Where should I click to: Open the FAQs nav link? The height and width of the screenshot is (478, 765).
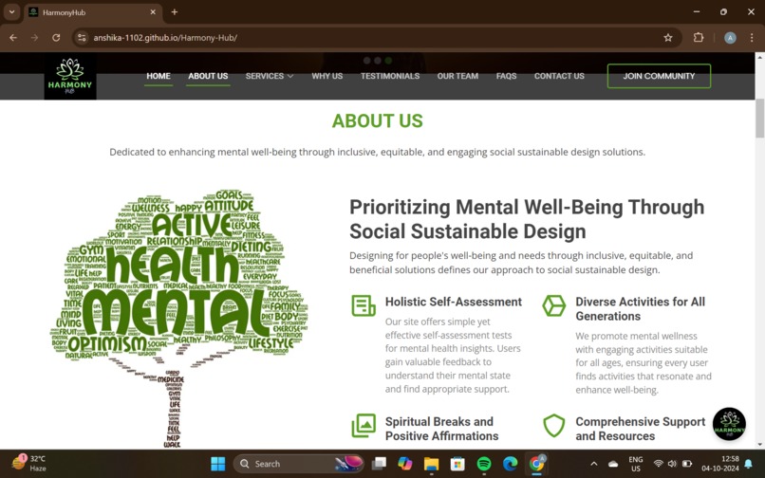pyautogui.click(x=506, y=76)
